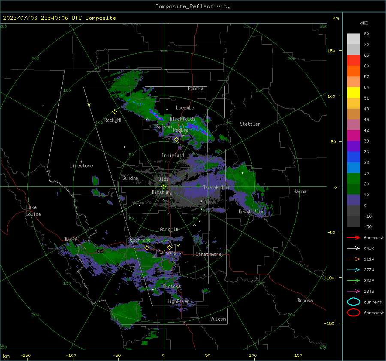Click the Stettler city label
This screenshot has height=361, width=386.
250,124
